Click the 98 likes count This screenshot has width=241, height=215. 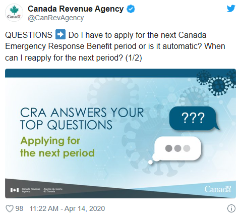[x=19, y=208]
